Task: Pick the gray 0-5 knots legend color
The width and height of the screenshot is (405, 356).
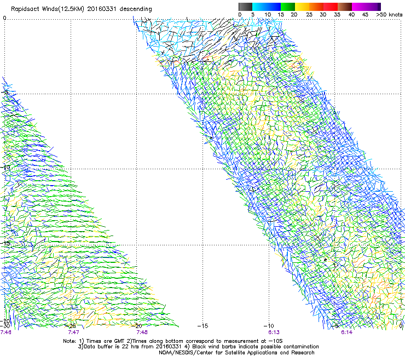Action: pos(245,7)
